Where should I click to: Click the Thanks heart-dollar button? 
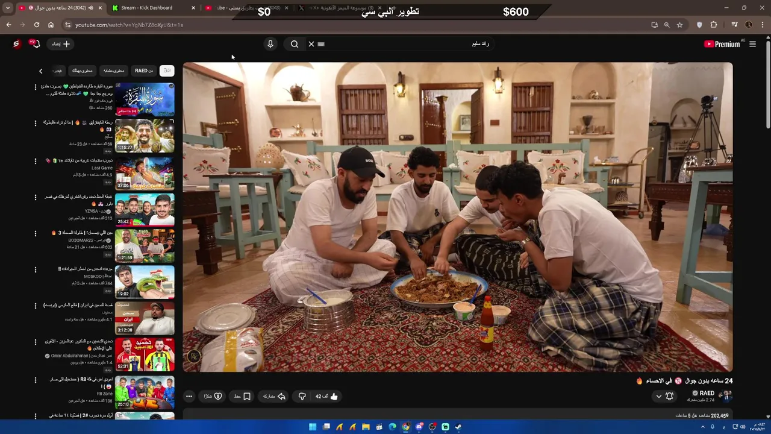click(213, 396)
